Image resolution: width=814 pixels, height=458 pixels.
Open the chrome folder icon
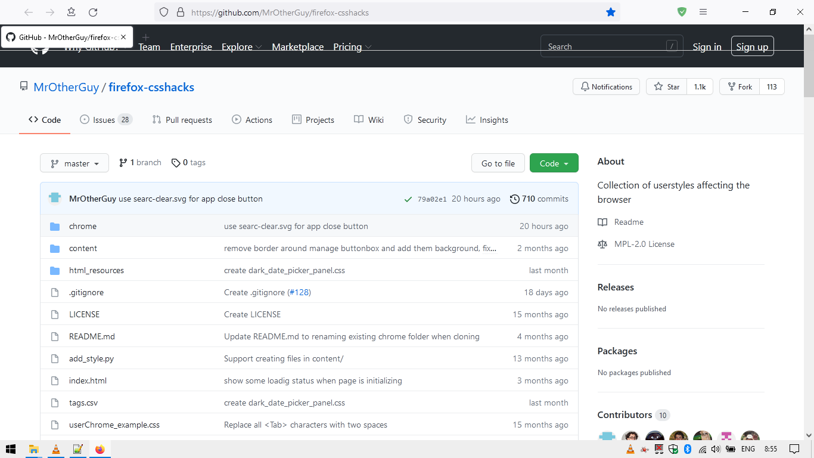pos(55,226)
